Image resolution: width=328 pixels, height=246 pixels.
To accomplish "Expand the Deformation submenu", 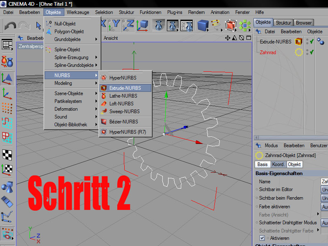I will tap(72, 109).
